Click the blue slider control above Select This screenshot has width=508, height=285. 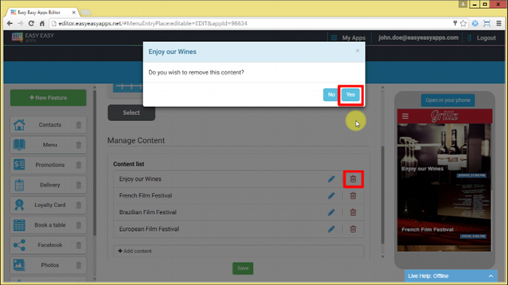(x=129, y=87)
